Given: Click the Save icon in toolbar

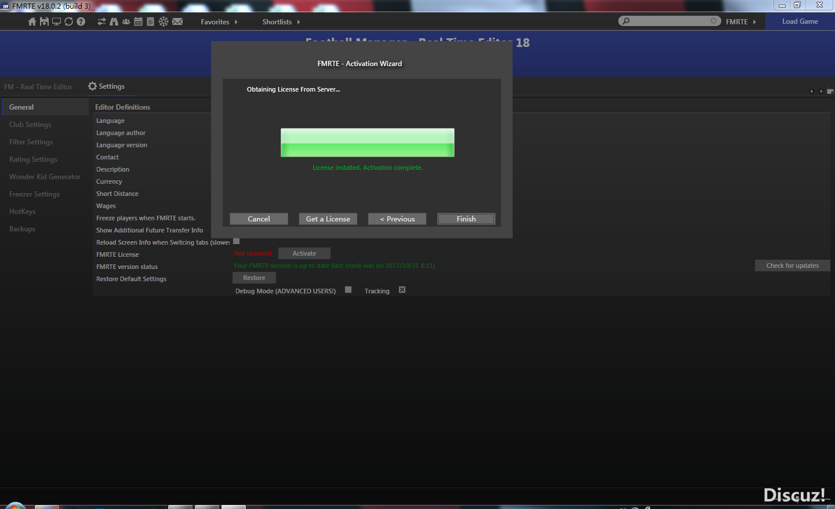Looking at the screenshot, I should tap(44, 21).
